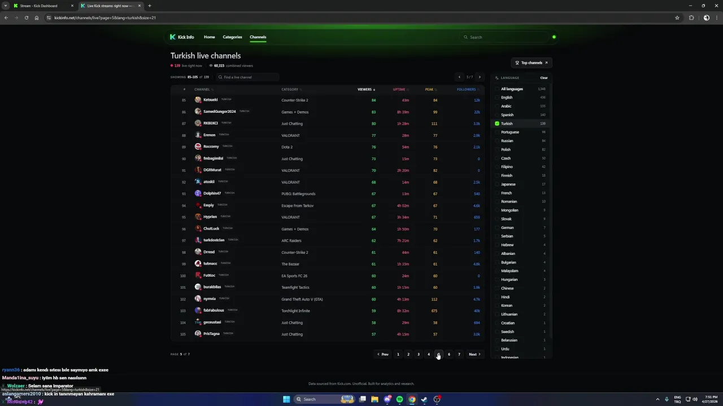Screen dimensions: 723x406
Task: Open the SamedGungor2024 avatar
Action: pos(198,112)
